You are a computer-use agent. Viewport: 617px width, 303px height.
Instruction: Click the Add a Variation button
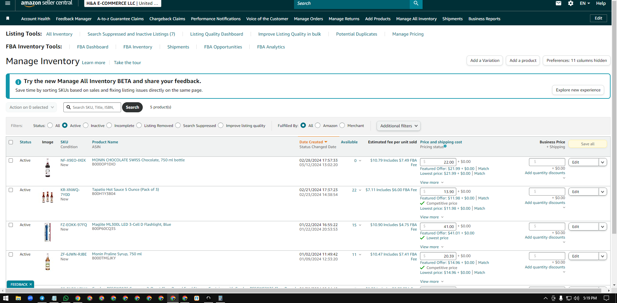(x=485, y=60)
